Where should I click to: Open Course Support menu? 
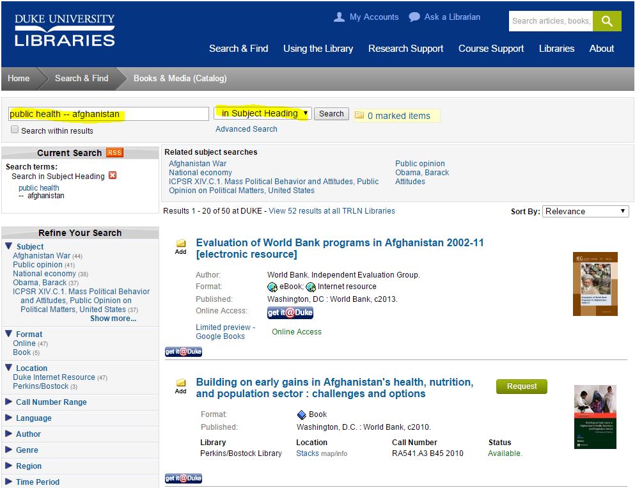(x=491, y=49)
